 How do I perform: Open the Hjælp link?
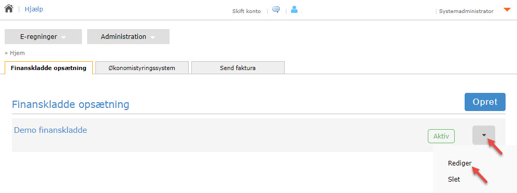pyautogui.click(x=34, y=9)
